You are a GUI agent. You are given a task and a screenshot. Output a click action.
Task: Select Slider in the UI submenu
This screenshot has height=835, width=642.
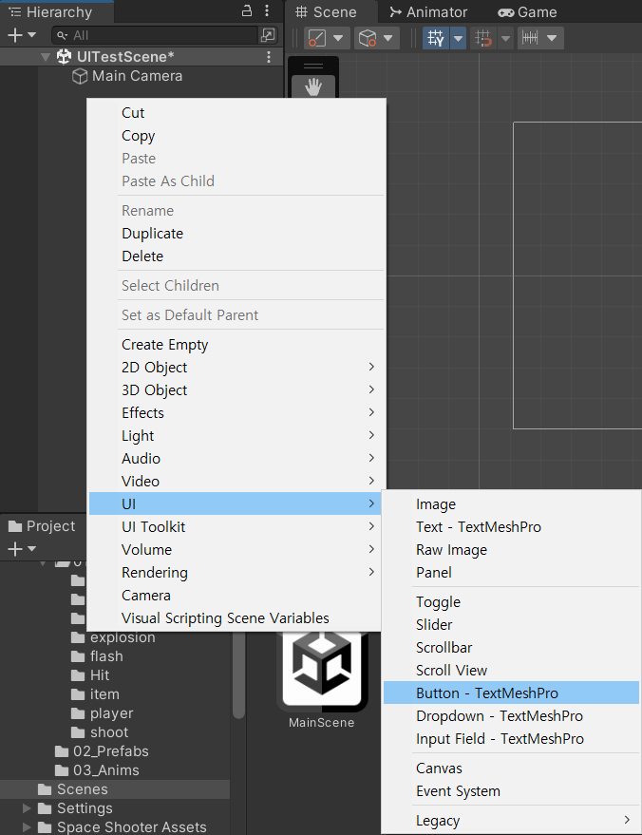(511, 625)
